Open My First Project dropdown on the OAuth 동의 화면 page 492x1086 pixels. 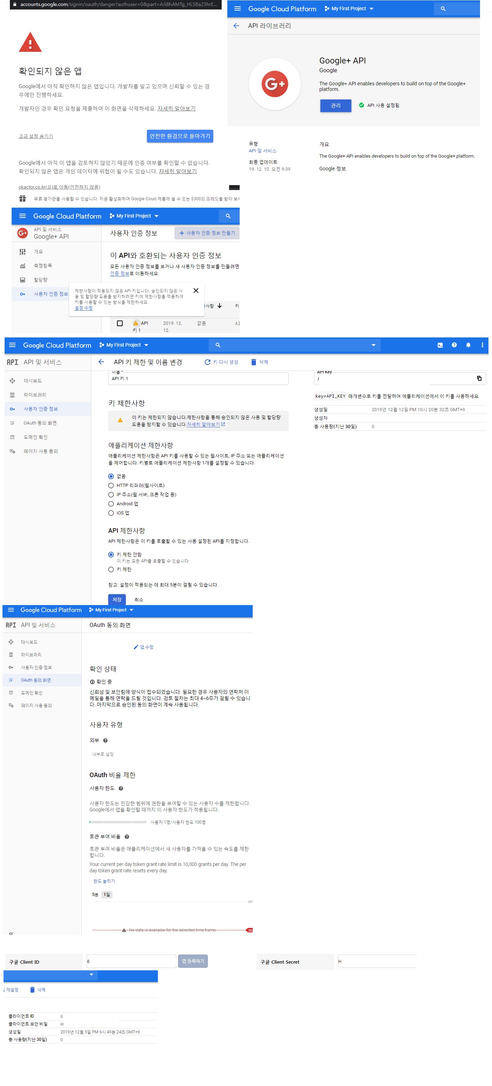pos(111,610)
